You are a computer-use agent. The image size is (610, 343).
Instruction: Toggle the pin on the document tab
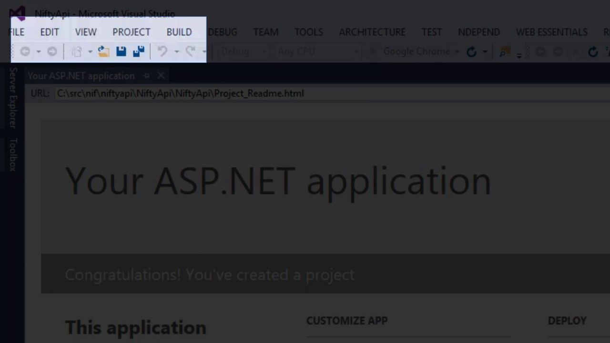click(x=146, y=76)
